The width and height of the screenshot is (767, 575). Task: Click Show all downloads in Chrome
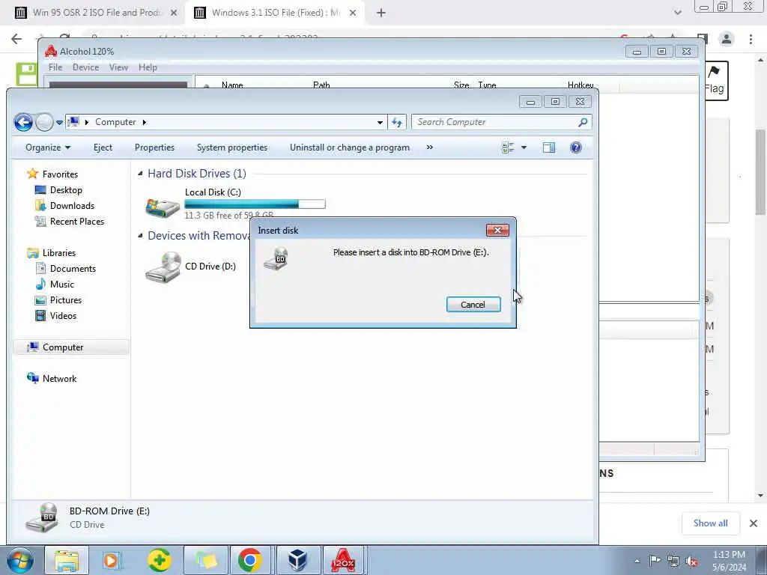[x=710, y=523]
